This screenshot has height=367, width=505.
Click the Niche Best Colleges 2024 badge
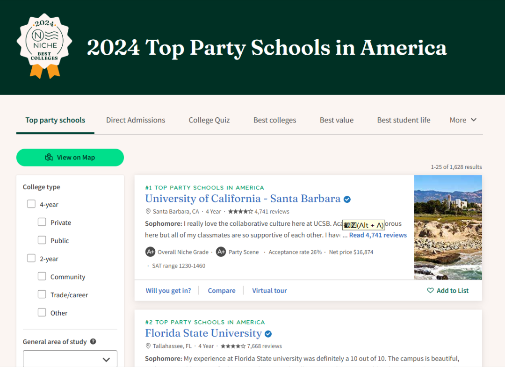[45, 45]
